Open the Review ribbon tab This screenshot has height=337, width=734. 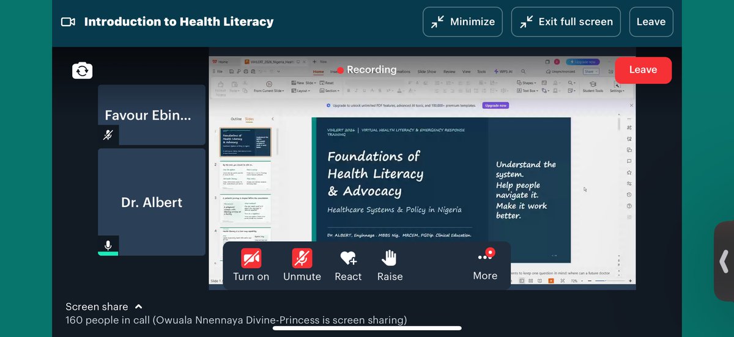click(450, 71)
